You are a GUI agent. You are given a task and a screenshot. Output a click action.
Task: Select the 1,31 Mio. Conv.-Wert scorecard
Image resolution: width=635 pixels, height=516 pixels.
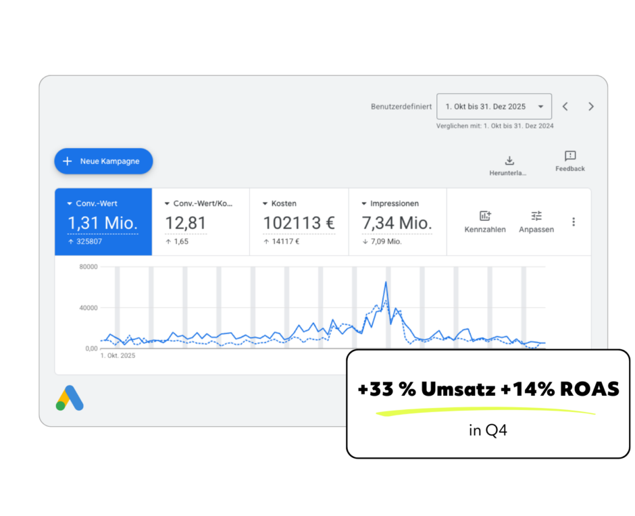click(x=103, y=223)
